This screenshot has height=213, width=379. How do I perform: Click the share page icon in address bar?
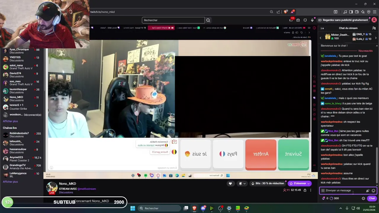point(278,12)
